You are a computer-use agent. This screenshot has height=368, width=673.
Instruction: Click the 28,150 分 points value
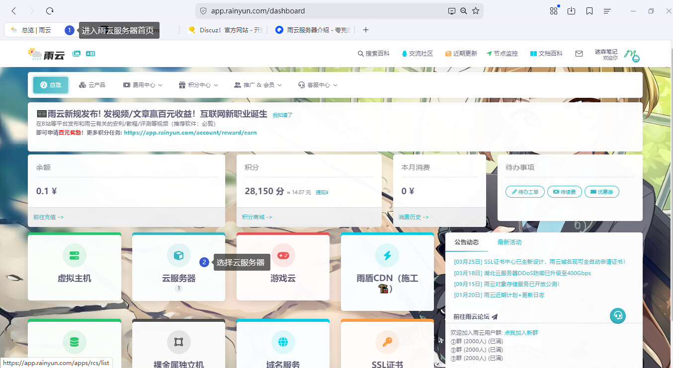pos(264,191)
